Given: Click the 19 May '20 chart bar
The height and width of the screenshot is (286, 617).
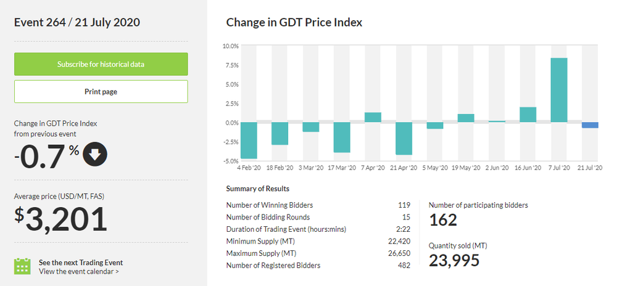Looking at the screenshot, I should tap(466, 118).
